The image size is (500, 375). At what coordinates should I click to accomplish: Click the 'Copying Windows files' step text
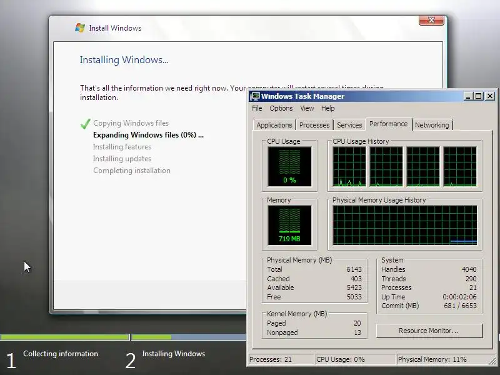click(x=131, y=123)
